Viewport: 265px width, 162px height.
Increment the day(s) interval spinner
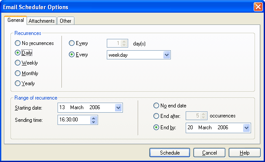tap(124, 41)
